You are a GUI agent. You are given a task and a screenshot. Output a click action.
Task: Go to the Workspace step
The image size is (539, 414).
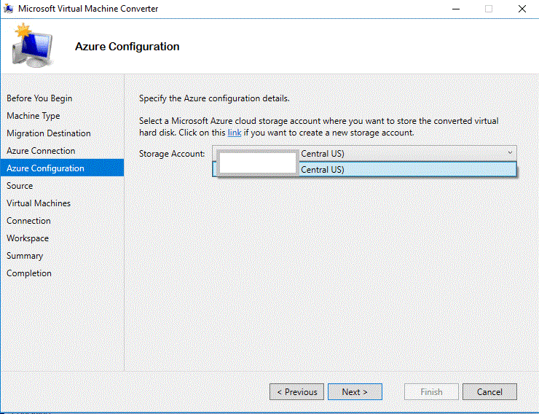(x=28, y=238)
